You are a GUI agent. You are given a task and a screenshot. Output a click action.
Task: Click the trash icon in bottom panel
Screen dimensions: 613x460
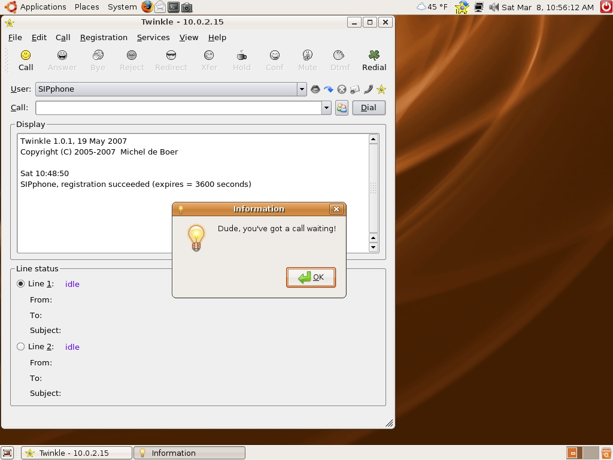tap(606, 453)
